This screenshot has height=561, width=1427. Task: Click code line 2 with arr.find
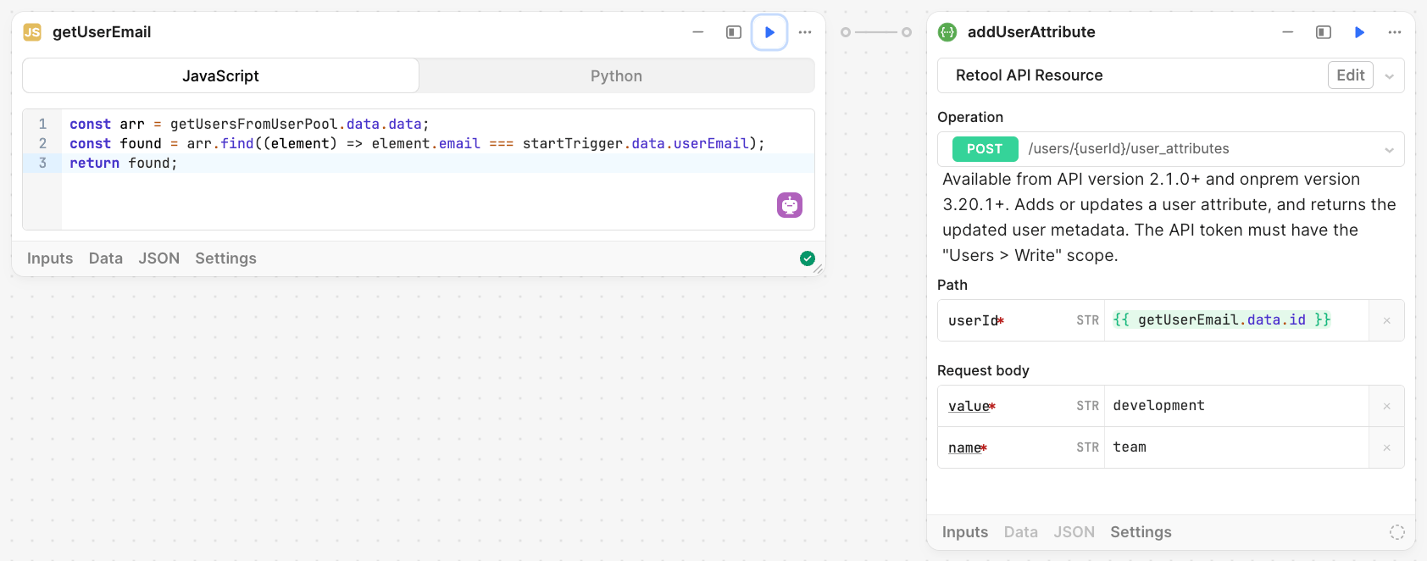click(417, 143)
